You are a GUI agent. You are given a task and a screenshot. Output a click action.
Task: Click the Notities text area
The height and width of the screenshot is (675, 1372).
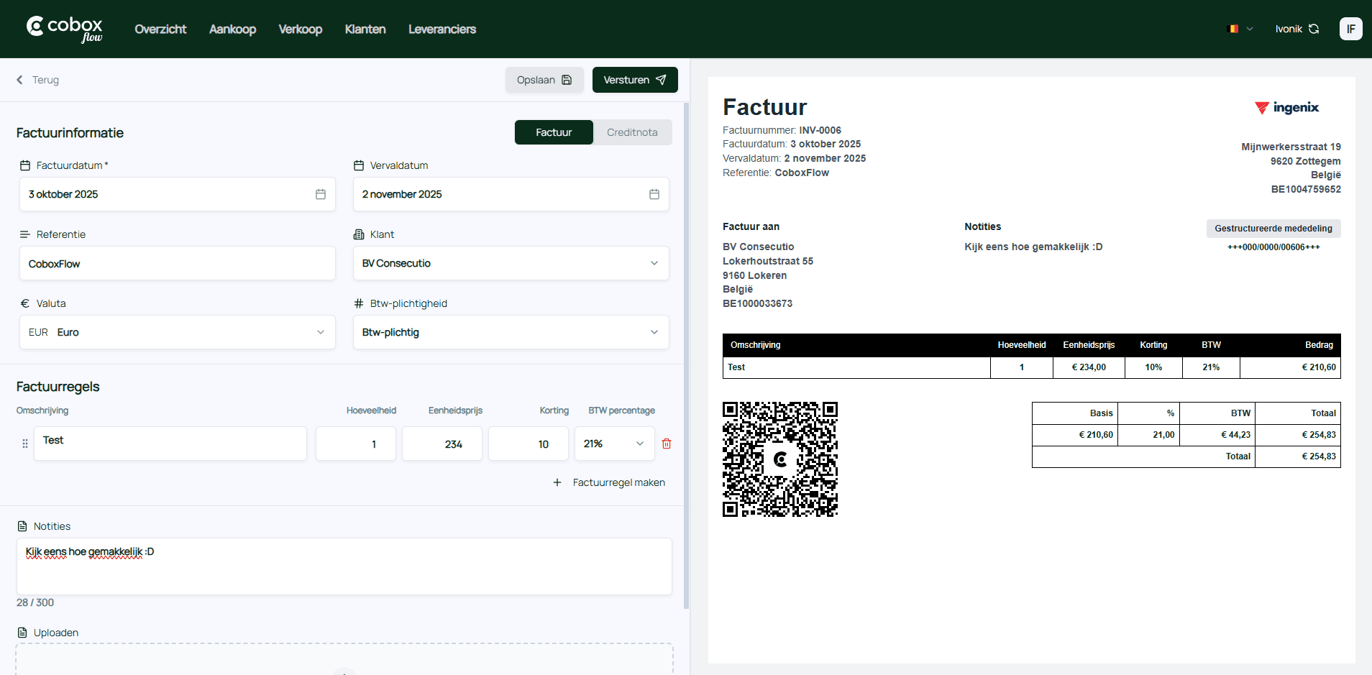[x=344, y=566]
